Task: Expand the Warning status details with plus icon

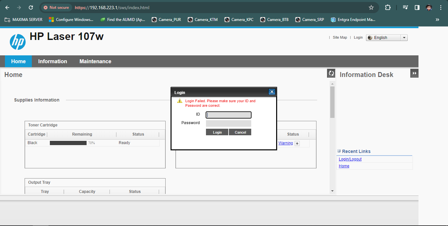Action: coord(297,143)
